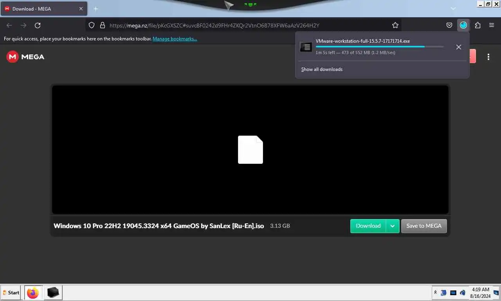Open Save to Pocket
Viewport: 501px width, 301px height.
point(449,25)
